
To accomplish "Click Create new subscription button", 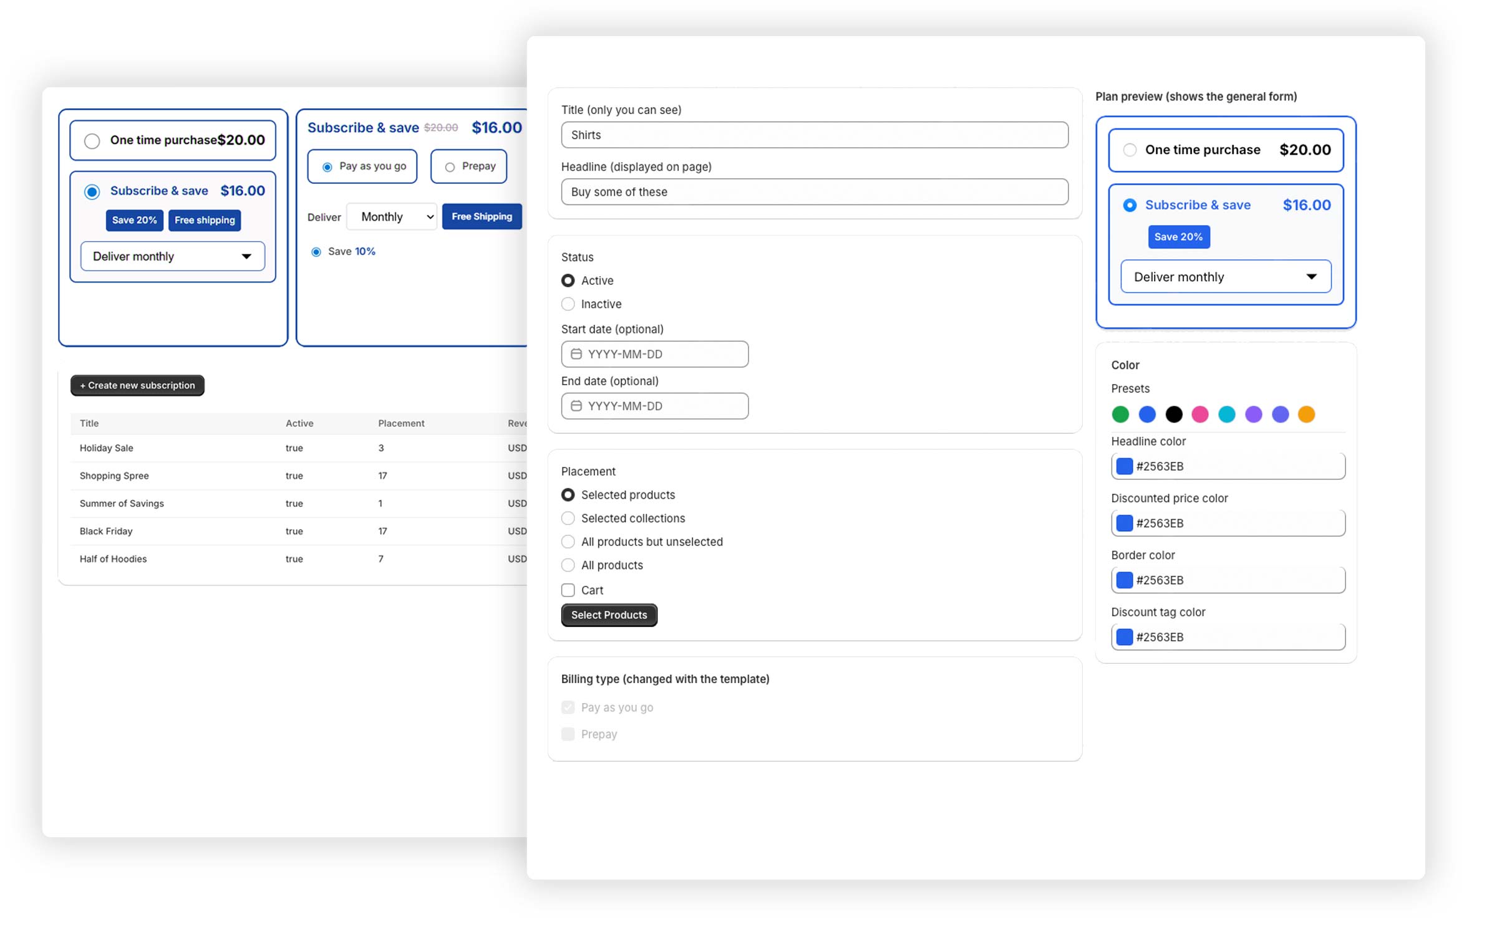I will [x=137, y=385].
